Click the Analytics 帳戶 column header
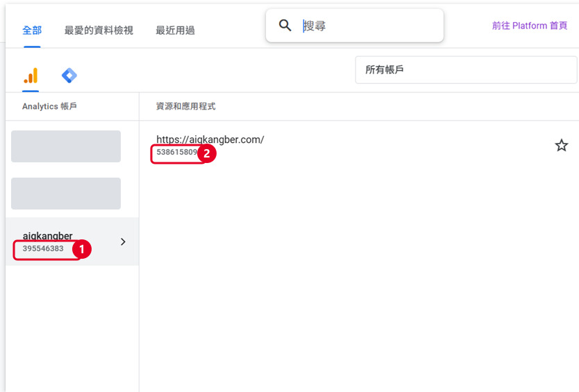Image resolution: width=579 pixels, height=392 pixels. point(49,106)
